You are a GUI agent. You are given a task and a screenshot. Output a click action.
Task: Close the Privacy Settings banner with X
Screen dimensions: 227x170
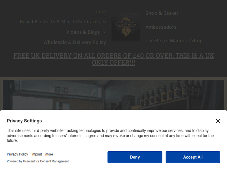218,121
